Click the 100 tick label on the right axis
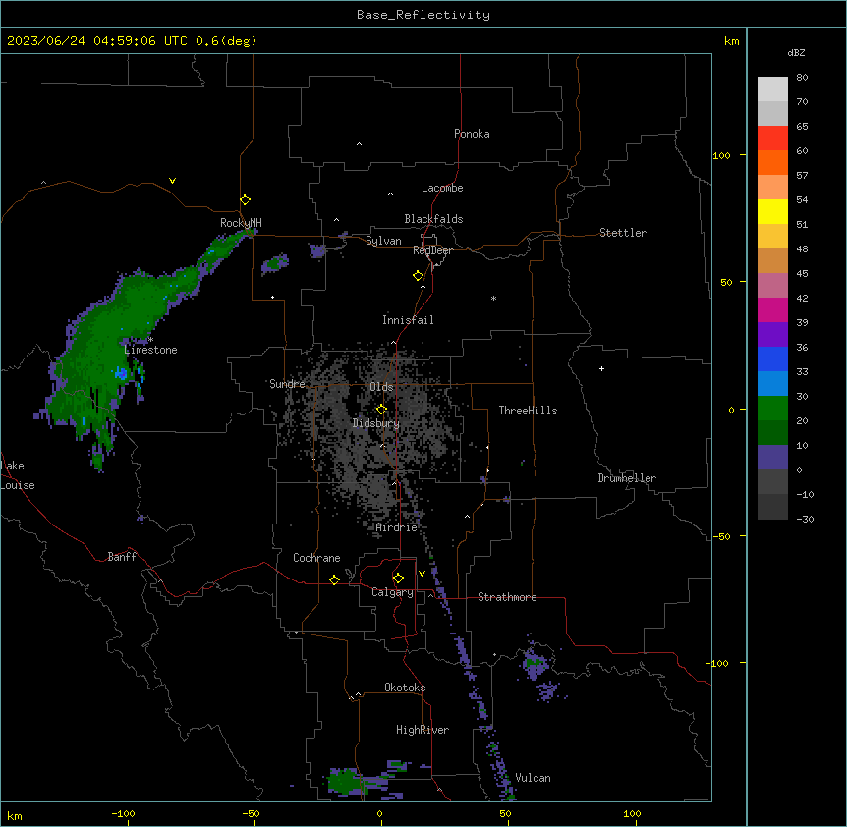Image resolution: width=847 pixels, height=827 pixels. 721,155
